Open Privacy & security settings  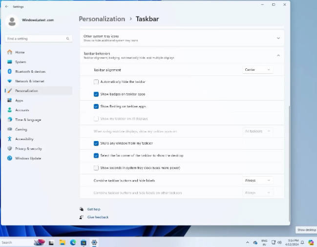(x=39, y=149)
